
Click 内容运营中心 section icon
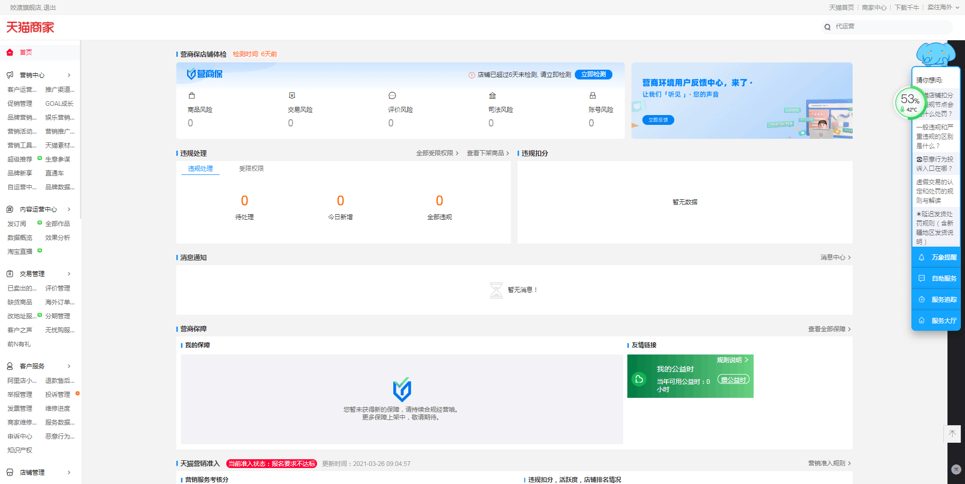point(10,209)
